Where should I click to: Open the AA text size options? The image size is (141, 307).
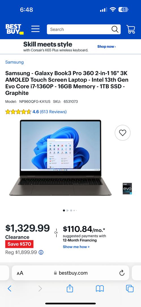pos(20,273)
